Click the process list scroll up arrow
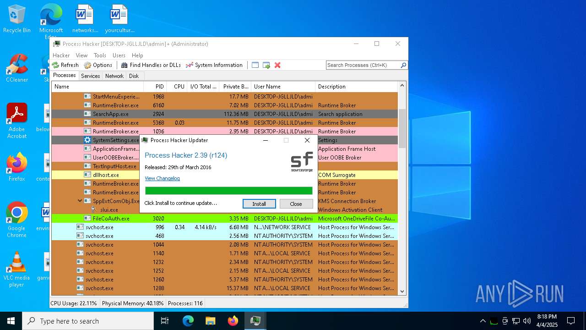 click(402, 86)
